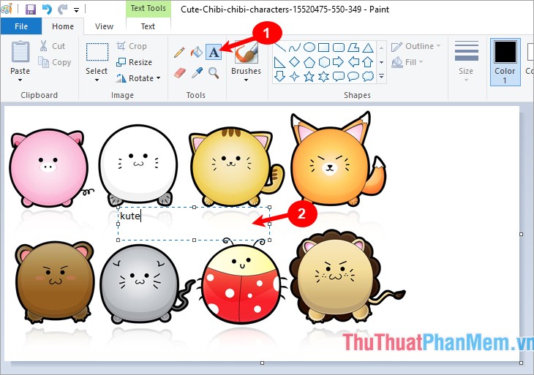
Task: Select the Eraser tool
Action: (x=179, y=73)
